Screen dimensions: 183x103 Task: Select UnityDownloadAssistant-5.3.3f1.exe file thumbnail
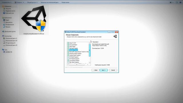34,20
